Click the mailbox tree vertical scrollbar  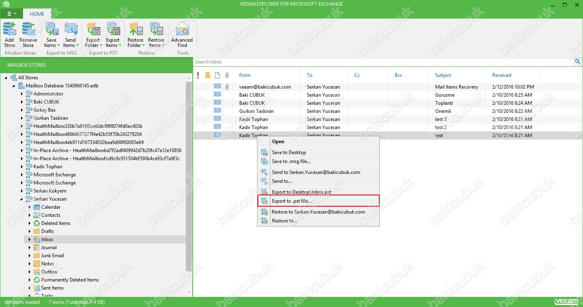pos(189,176)
